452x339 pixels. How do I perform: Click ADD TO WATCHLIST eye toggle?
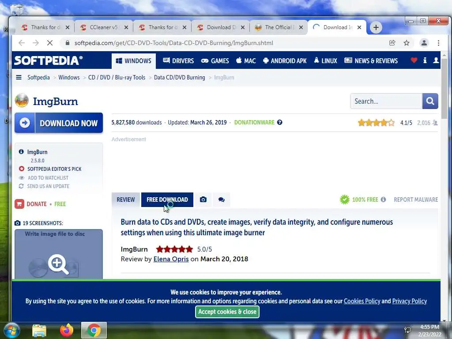pos(44,178)
